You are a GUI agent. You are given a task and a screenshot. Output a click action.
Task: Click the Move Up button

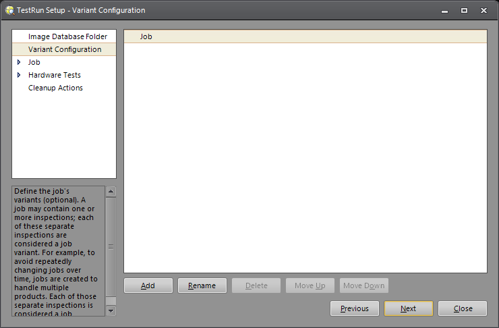click(310, 285)
